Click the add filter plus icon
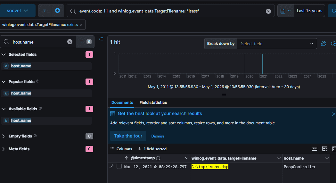The width and height of the screenshot is (336, 183). [x=57, y=11]
